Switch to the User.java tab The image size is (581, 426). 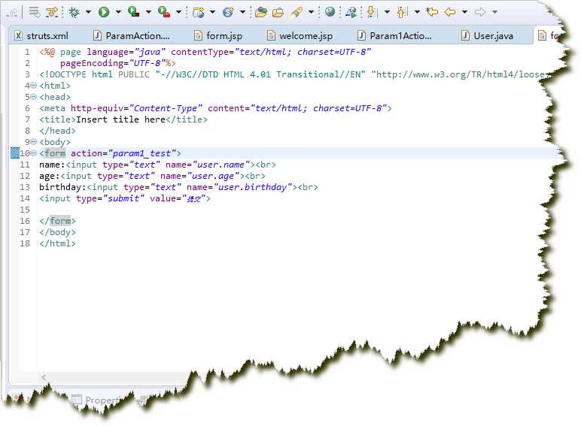pyautogui.click(x=488, y=36)
